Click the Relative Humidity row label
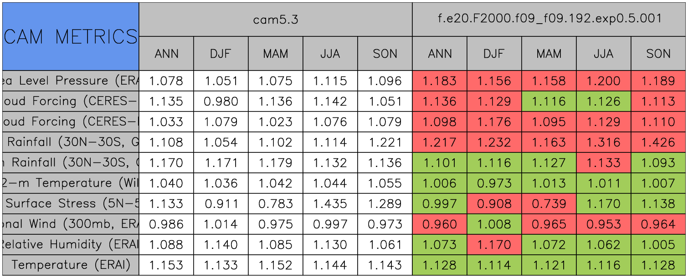Image resolution: width=688 pixels, height=278 pixels. [x=71, y=244]
